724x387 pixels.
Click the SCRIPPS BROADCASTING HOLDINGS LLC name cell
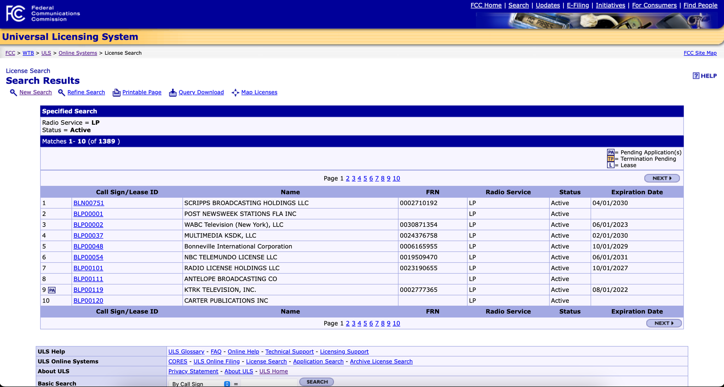coord(290,203)
